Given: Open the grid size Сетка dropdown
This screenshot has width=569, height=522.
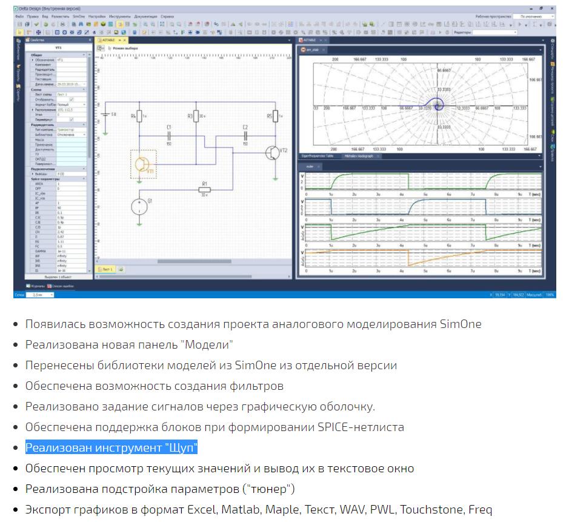Looking at the screenshot, I should [x=40, y=295].
